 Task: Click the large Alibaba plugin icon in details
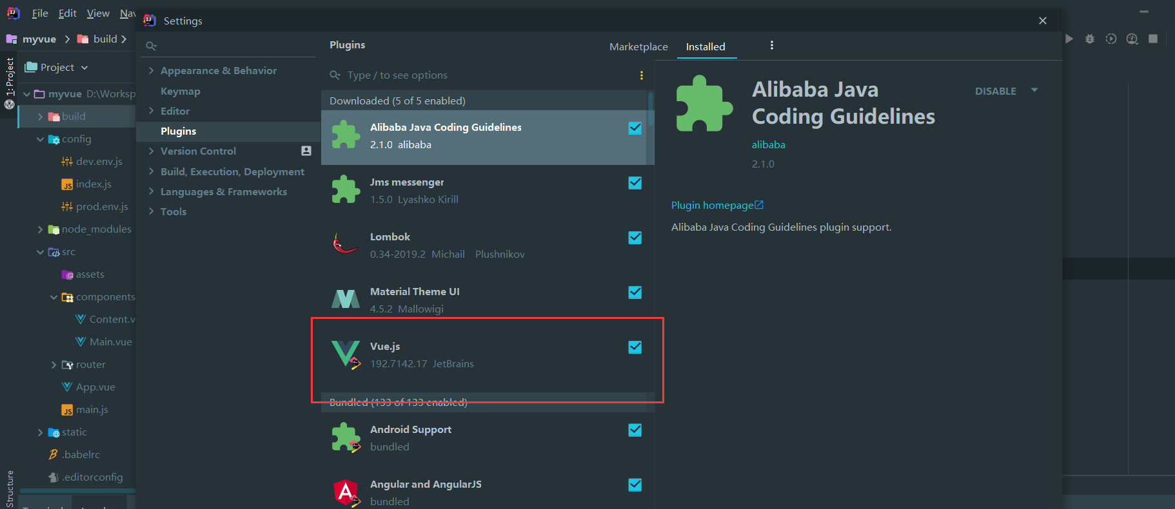click(704, 104)
